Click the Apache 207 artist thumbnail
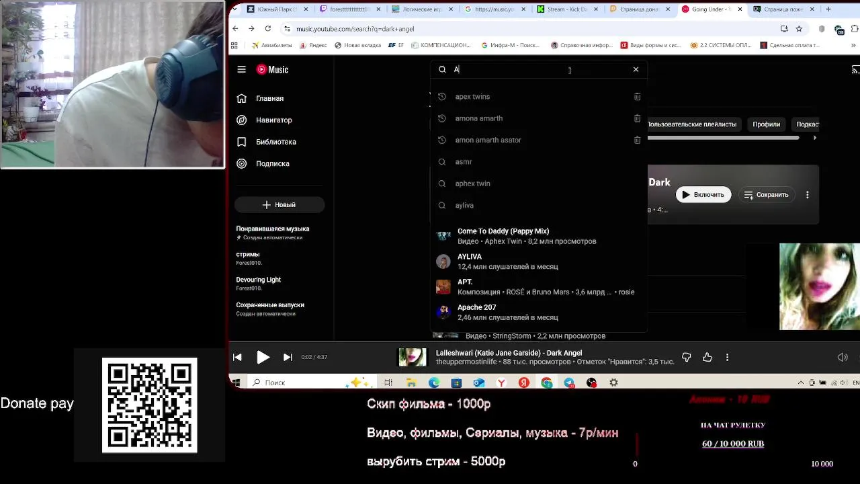 pos(443,313)
